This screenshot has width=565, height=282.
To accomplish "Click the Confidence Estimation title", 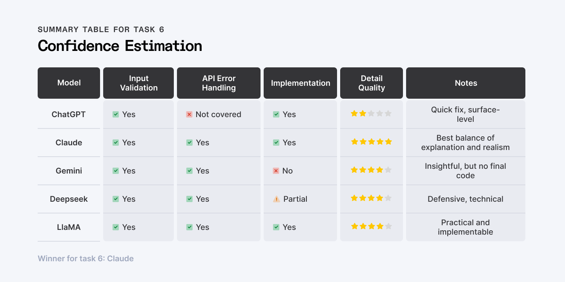I will pos(120,46).
